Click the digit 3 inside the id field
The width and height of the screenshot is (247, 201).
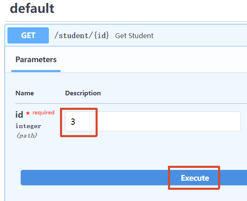coord(73,122)
